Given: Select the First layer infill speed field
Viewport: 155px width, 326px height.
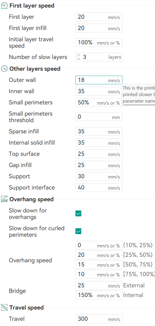Looking at the screenshot, I should [99, 28].
